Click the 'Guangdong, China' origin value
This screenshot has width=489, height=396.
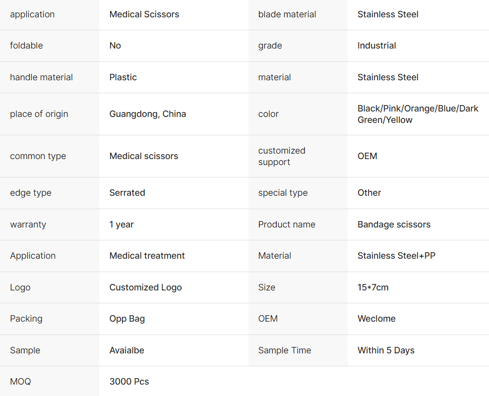pos(148,114)
